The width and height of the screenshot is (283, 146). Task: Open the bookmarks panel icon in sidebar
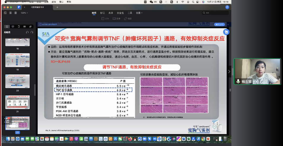coord(19,26)
